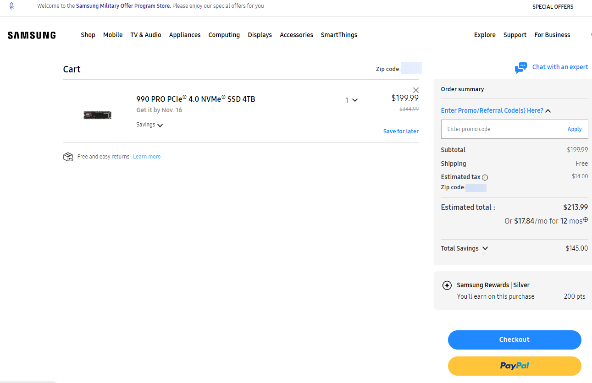The width and height of the screenshot is (592, 383).
Task: Click the Estimated total $213.99 amount
Action: [x=575, y=207]
